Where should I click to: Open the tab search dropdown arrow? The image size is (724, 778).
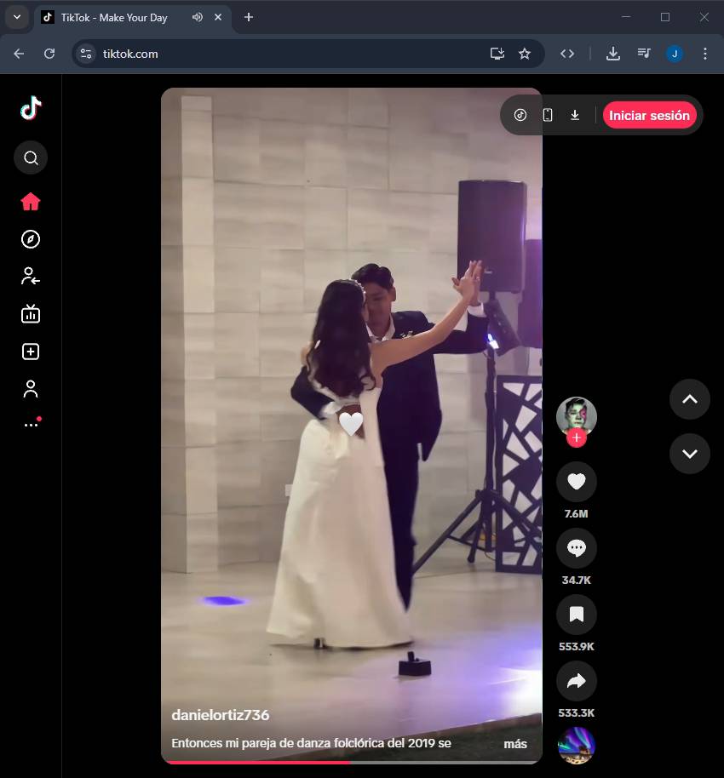(16, 17)
